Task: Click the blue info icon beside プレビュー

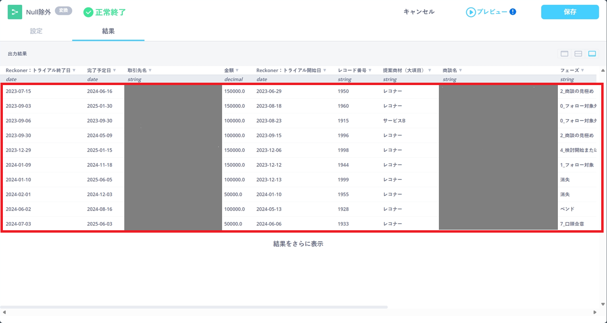Action: tap(513, 12)
